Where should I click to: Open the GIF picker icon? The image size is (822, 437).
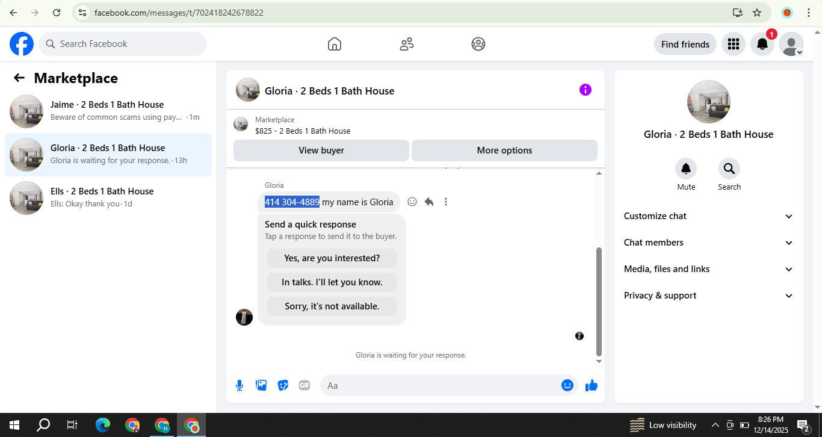click(x=304, y=385)
